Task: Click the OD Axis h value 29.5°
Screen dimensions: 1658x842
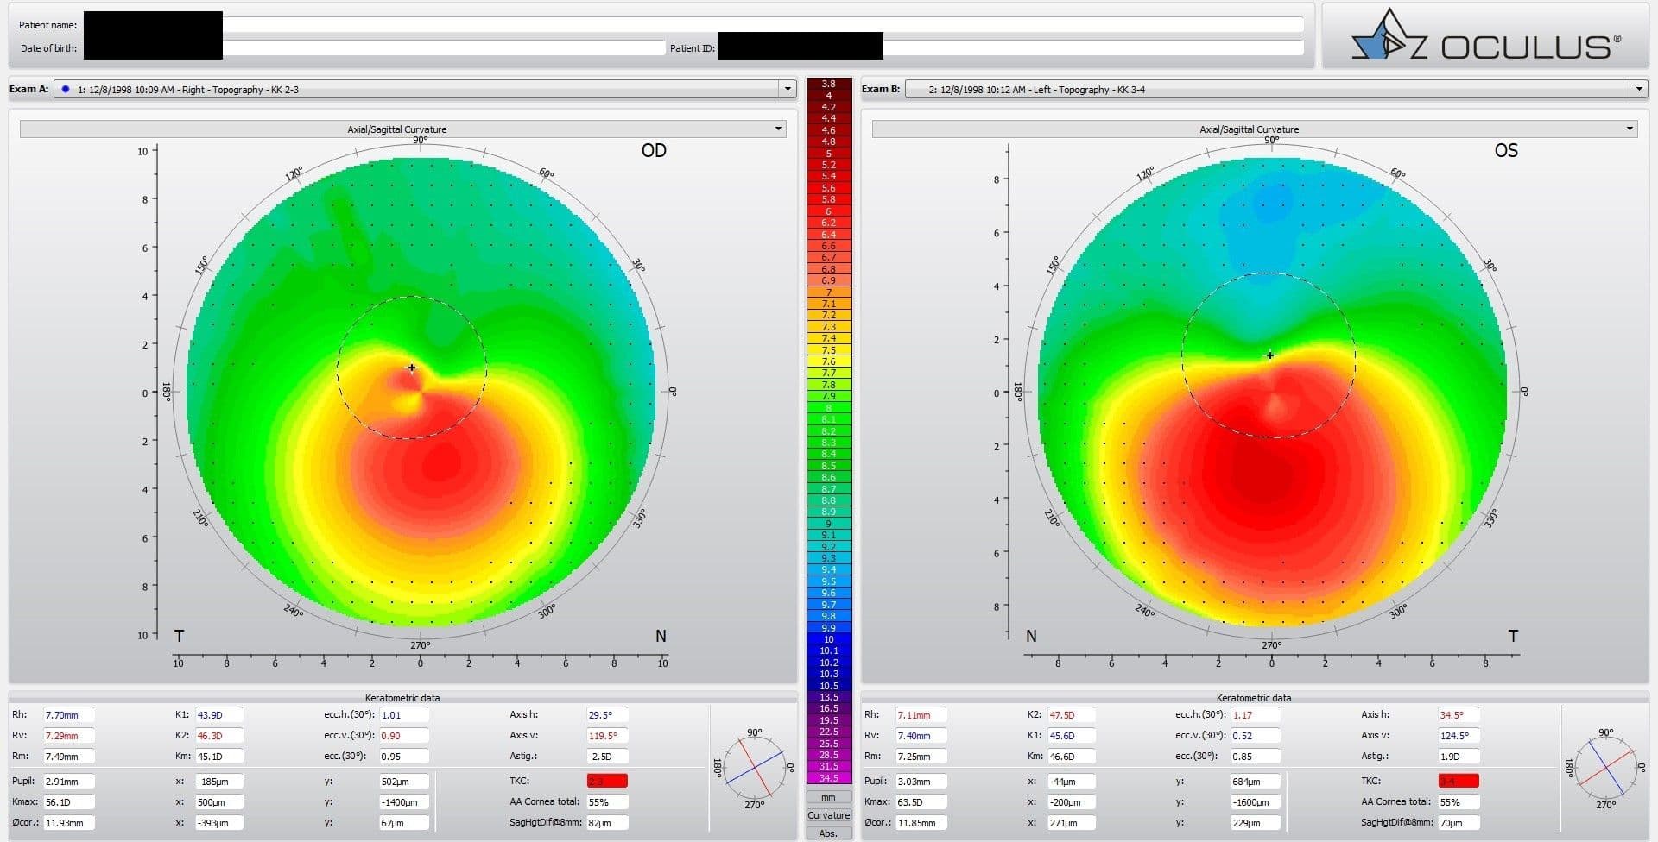Action: pyautogui.click(x=607, y=714)
